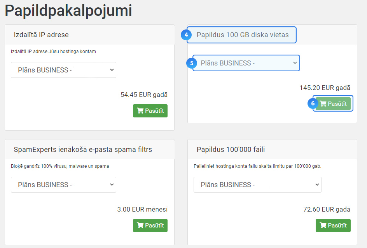
Task: Expand the plan dropdown for Papildus 100'000 faili
Action: (x=257, y=185)
